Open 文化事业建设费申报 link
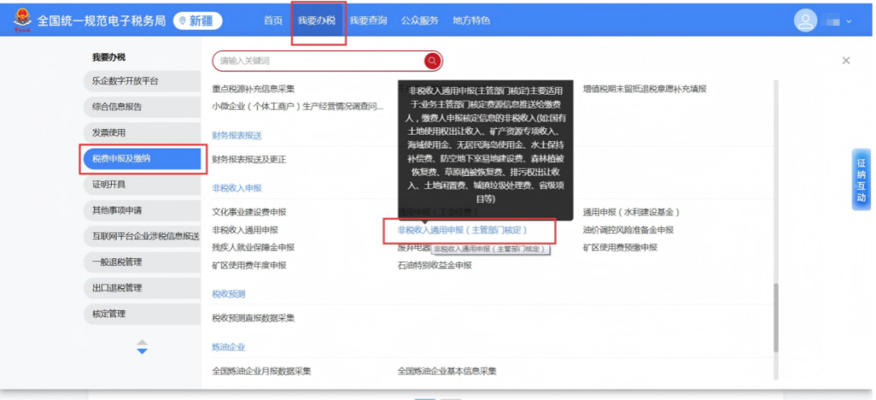876x400 pixels. click(249, 213)
